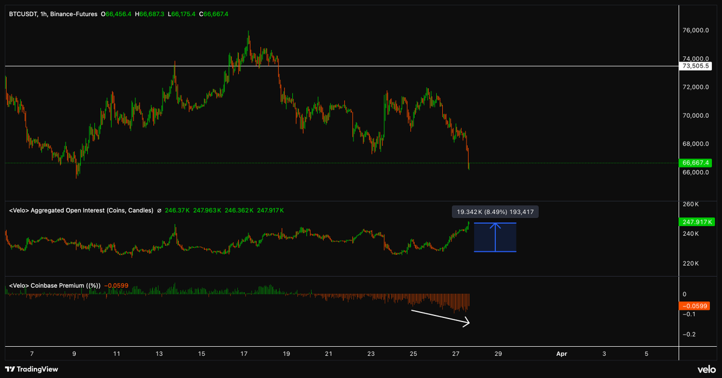Select the blue measurement arrow on the OI panel
The image size is (722, 378).
(495, 237)
